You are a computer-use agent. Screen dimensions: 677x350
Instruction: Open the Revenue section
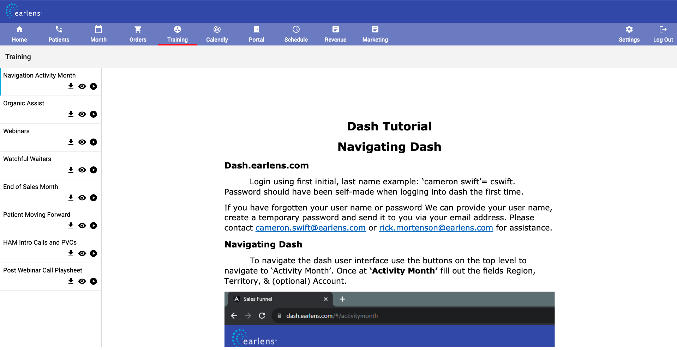(x=336, y=34)
